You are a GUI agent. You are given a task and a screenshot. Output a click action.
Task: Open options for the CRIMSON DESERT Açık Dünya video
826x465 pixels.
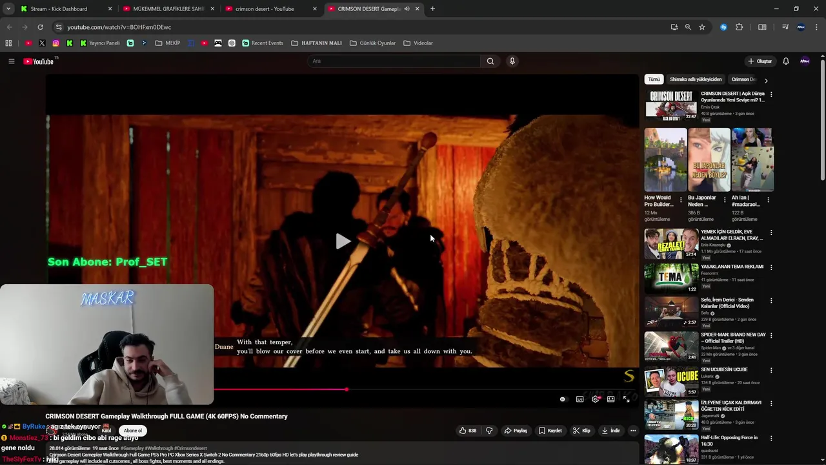[x=771, y=94]
